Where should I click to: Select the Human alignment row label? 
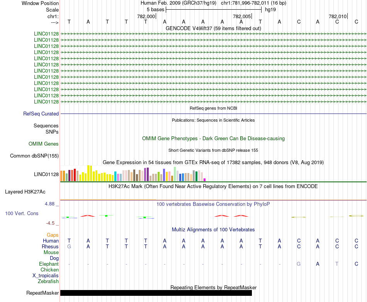tap(51, 241)
